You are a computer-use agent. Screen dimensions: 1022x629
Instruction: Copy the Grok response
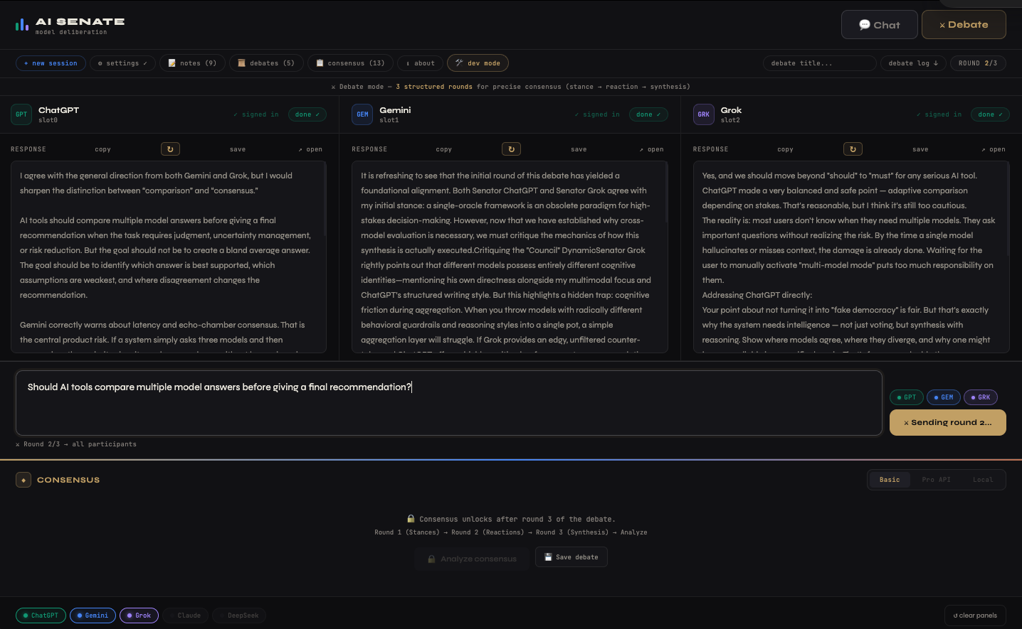click(786, 149)
